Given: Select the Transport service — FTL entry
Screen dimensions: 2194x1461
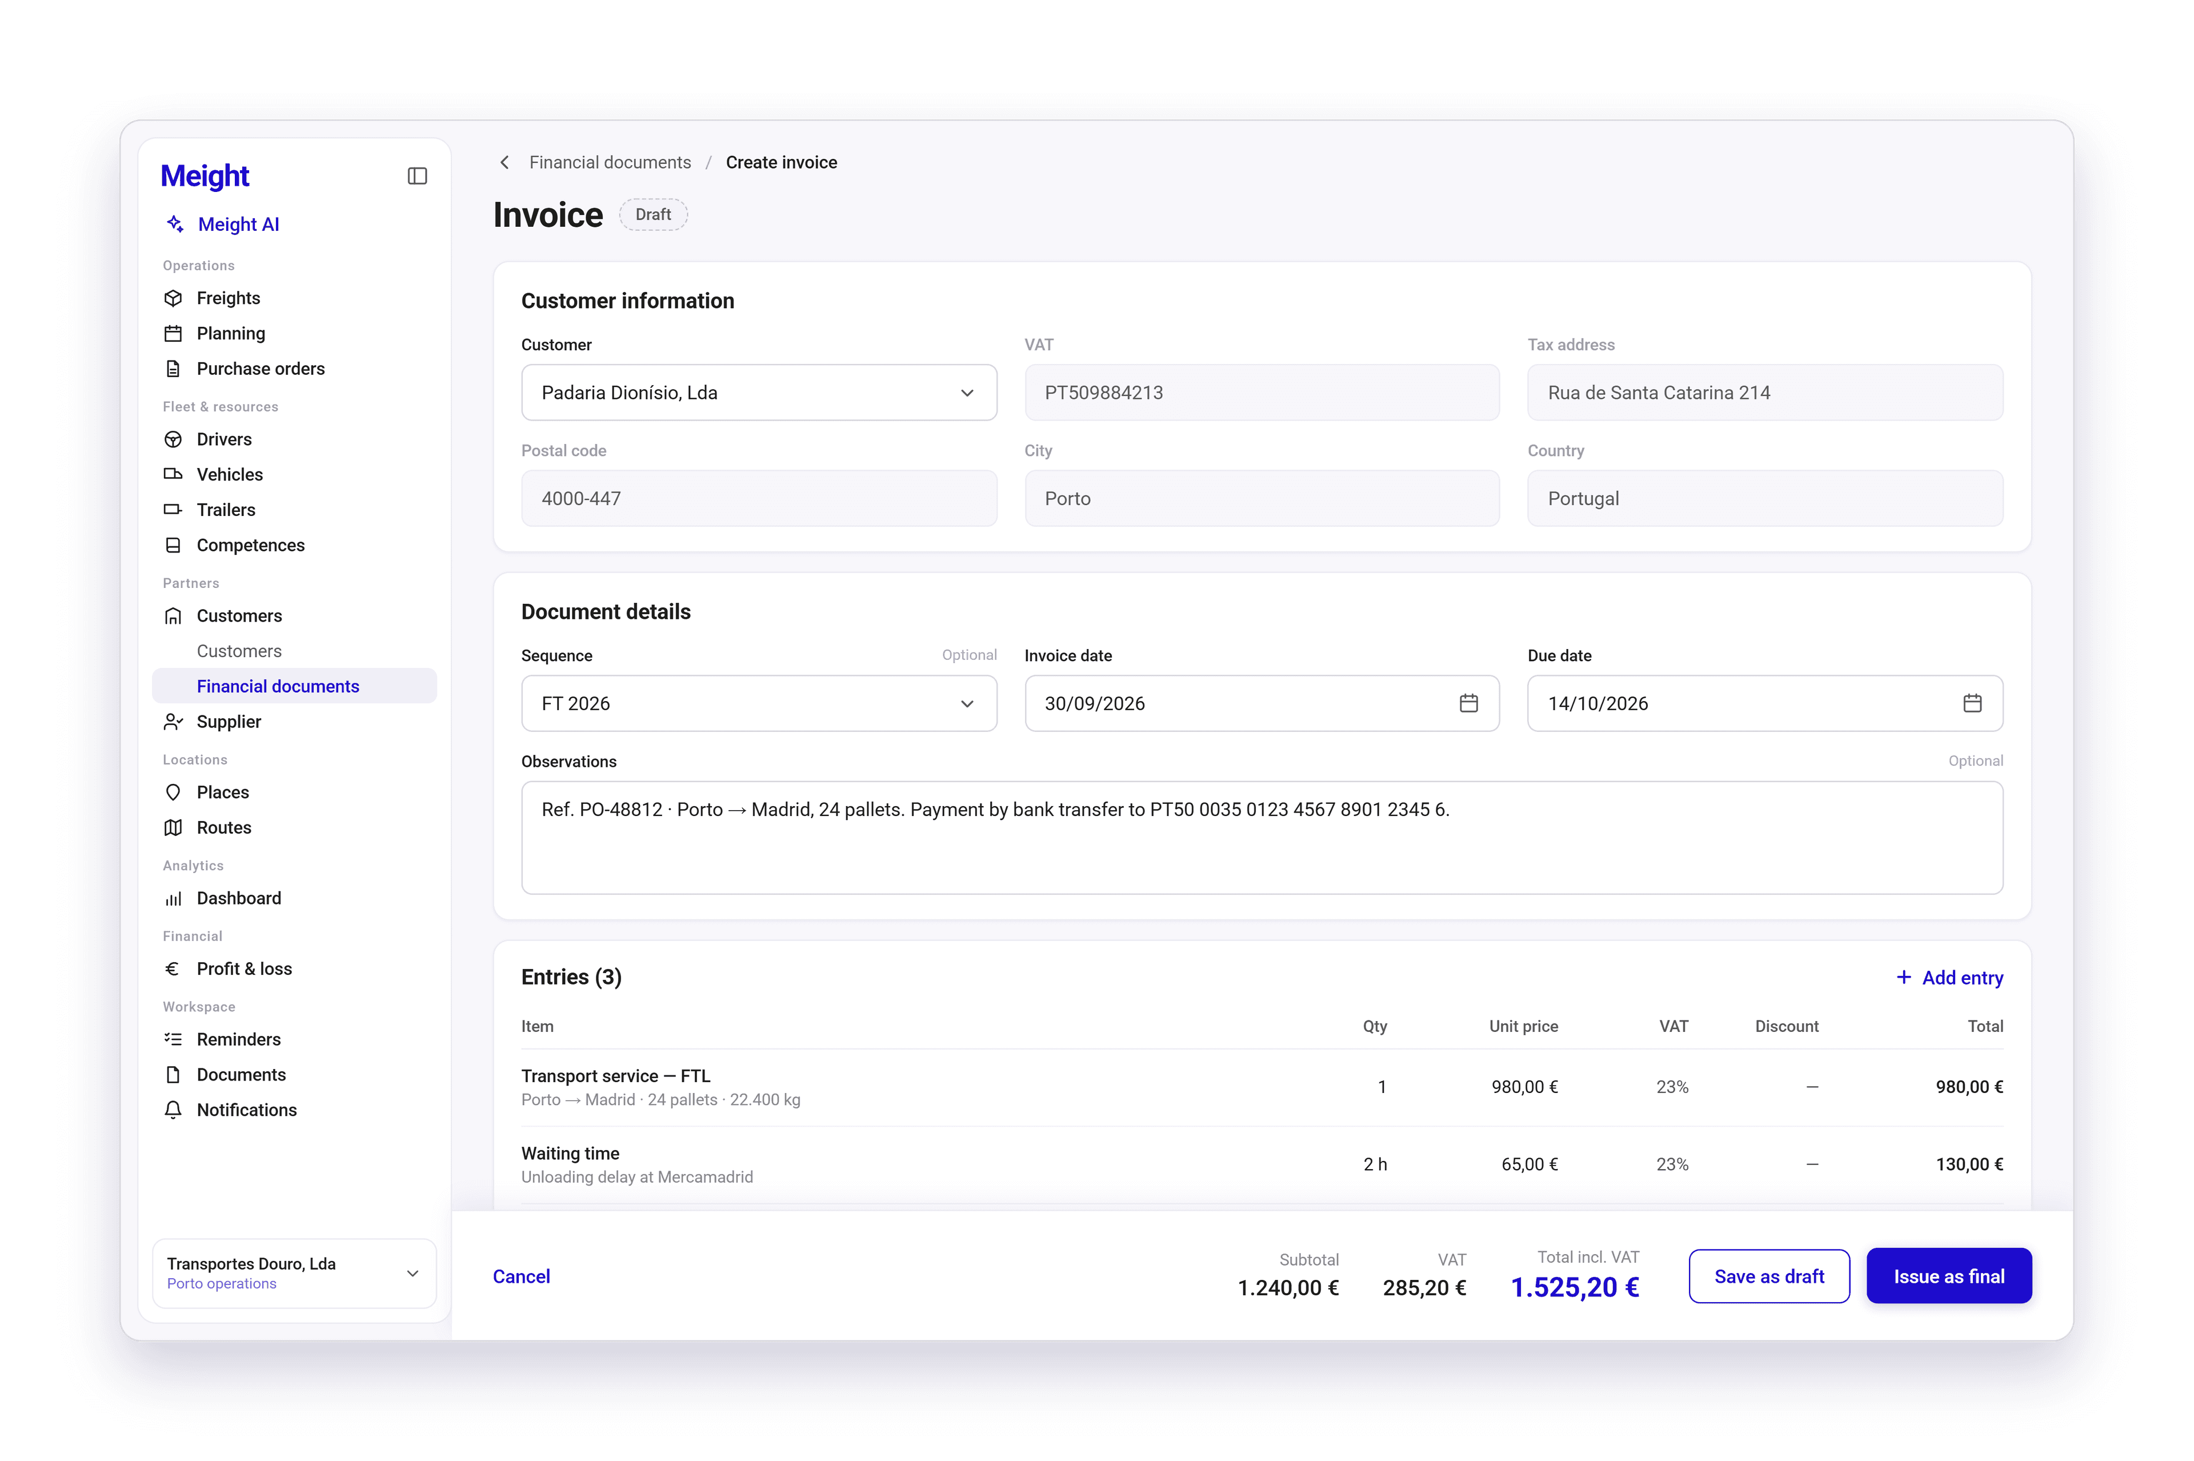Looking at the screenshot, I should click(x=1262, y=1087).
